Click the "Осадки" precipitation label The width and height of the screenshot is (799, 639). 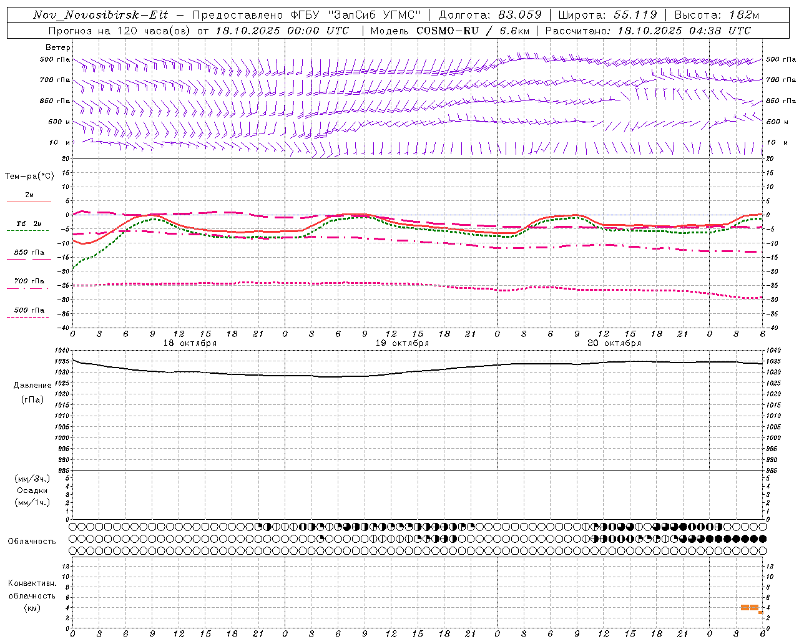(x=32, y=490)
